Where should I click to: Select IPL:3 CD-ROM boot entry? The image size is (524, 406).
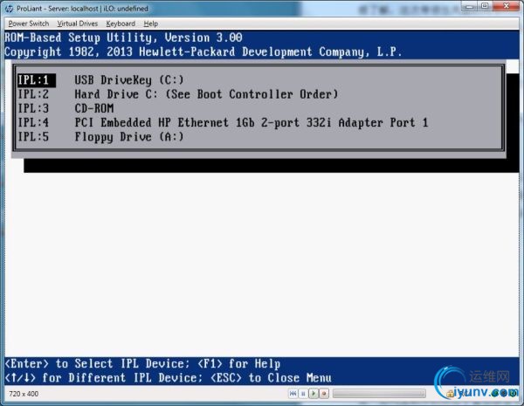[x=65, y=108]
